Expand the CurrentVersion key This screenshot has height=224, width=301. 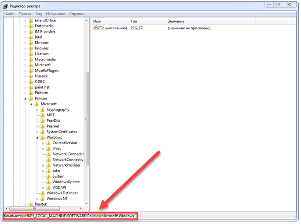[44, 143]
